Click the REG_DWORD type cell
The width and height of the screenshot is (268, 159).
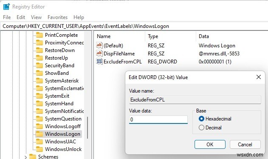(x=162, y=62)
